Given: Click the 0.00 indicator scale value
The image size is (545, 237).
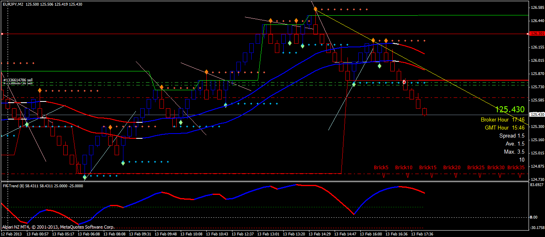Looking at the screenshot, I should click(x=534, y=217).
